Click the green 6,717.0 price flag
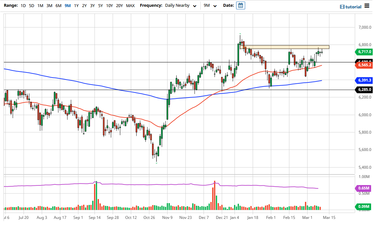 coord(364,52)
